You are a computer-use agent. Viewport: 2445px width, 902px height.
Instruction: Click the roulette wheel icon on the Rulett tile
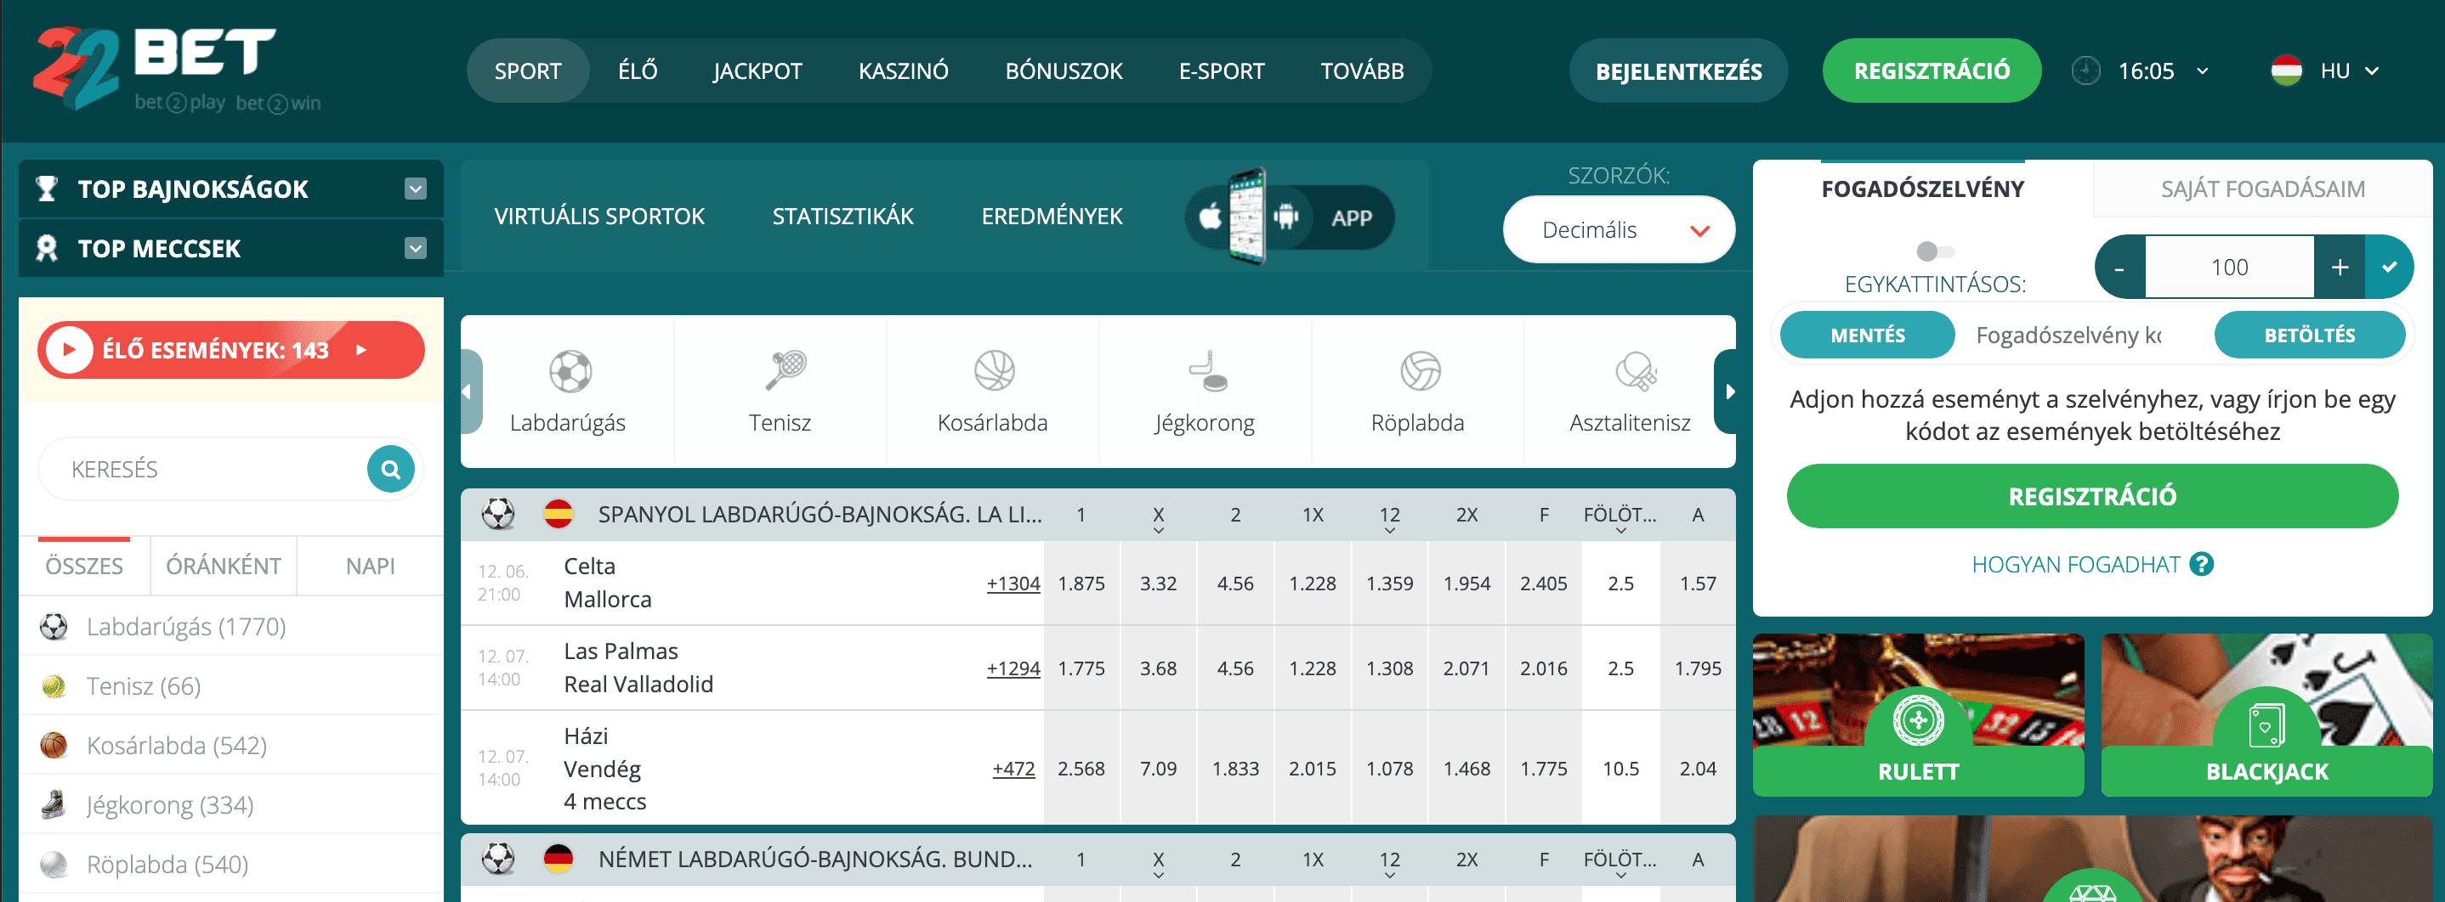(1918, 721)
